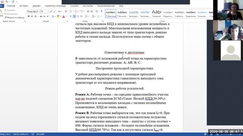Image resolution: width=243 pixels, height=136 pixels.
Task: Switch to the РАЗМЕТКА СТРАНИЦЫ tab
Action: coord(55,6)
